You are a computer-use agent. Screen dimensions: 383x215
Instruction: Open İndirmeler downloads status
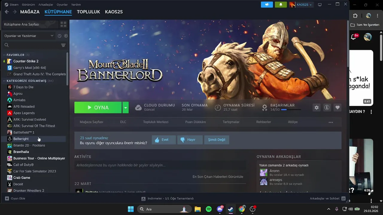168,199
